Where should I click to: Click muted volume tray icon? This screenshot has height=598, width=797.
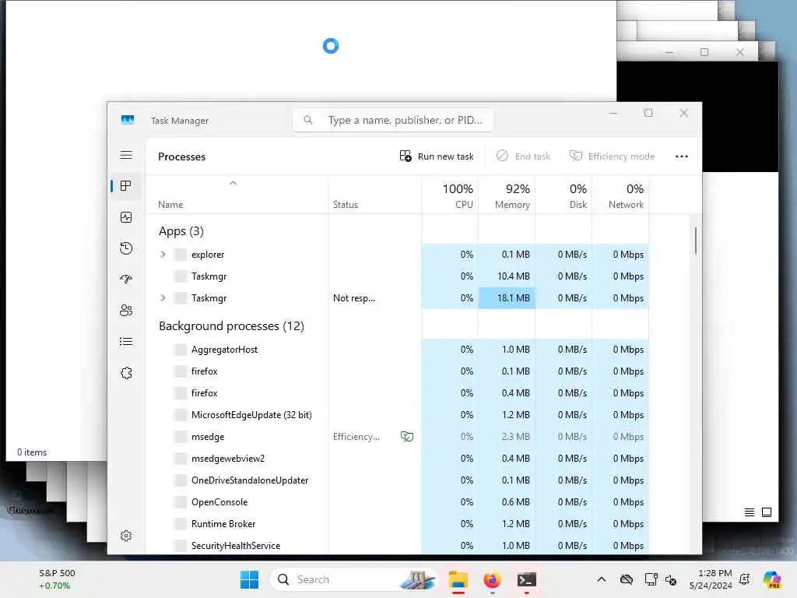671,579
